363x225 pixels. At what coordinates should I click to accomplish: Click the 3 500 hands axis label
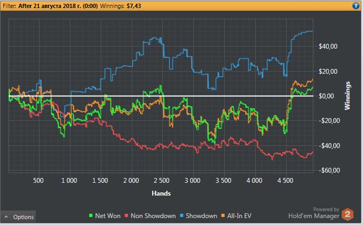coord(223,181)
